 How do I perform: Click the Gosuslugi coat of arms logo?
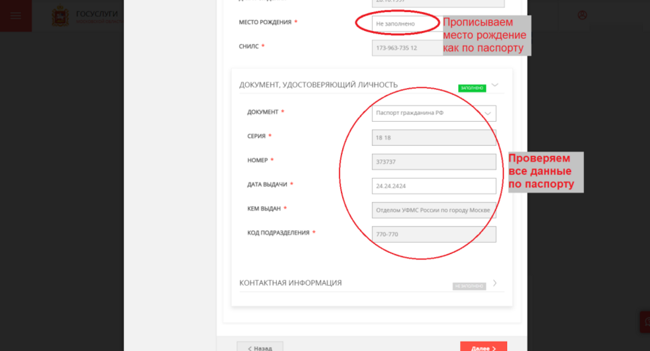pos(60,16)
